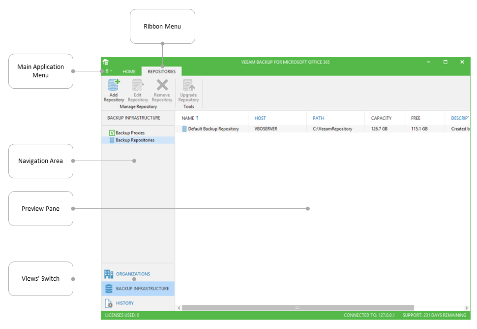Click the Upgrade Repository icon
This screenshot has width=477, height=329.
pyautogui.click(x=189, y=85)
